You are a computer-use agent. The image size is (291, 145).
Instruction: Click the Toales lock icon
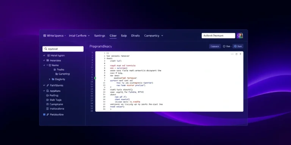coord(55,70)
